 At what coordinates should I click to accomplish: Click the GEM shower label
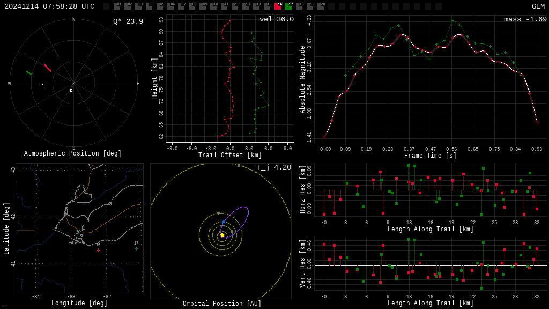click(538, 6)
